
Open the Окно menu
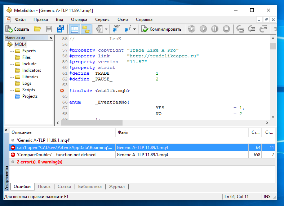(123, 19)
